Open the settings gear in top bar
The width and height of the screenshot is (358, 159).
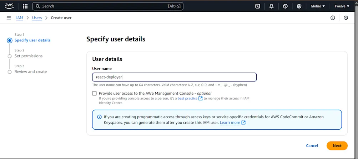tap(299, 6)
